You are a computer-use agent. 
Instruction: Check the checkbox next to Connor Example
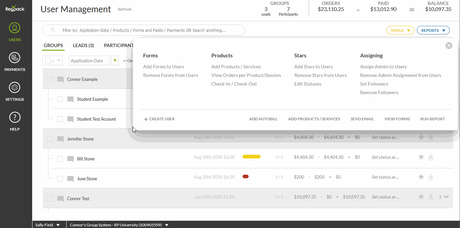(50, 79)
